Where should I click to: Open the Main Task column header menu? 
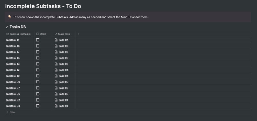64,34
